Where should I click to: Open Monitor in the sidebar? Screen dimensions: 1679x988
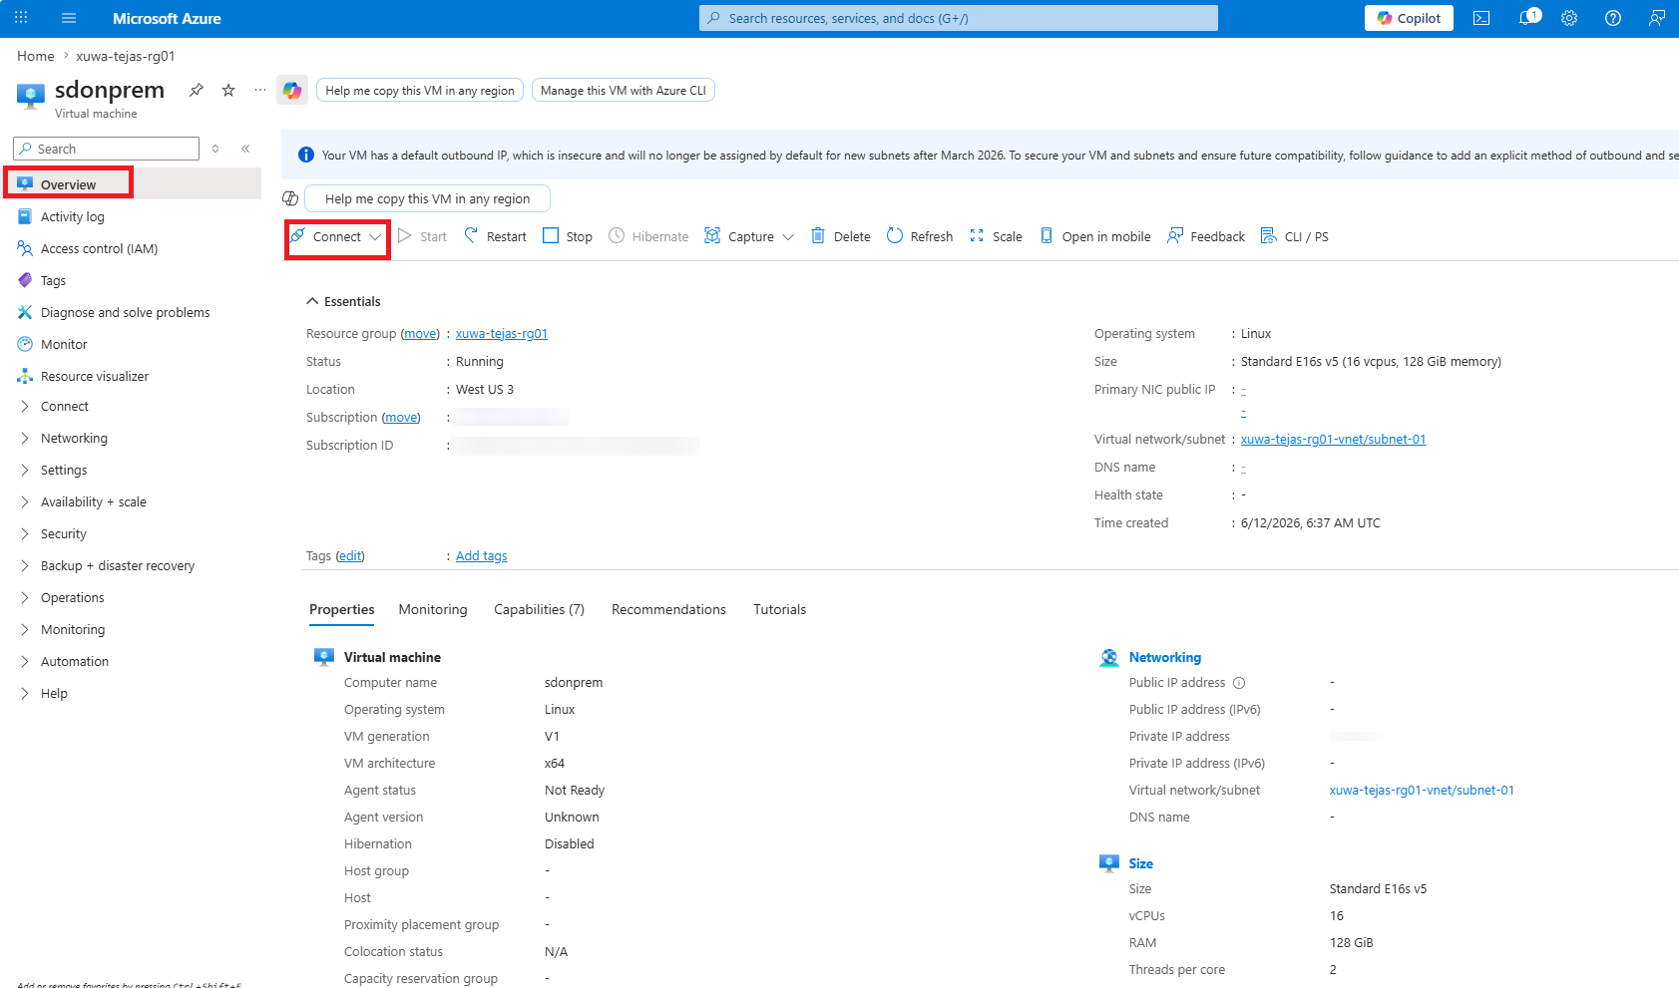64,345
